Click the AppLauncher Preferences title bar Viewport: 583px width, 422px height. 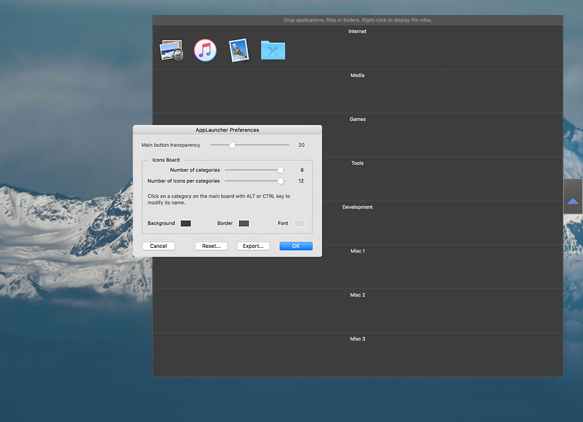(227, 130)
